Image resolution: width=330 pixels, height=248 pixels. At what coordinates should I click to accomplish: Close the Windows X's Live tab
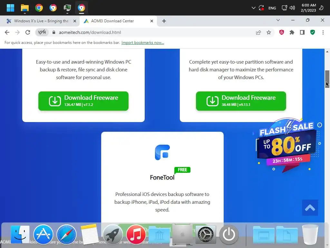(x=74, y=21)
